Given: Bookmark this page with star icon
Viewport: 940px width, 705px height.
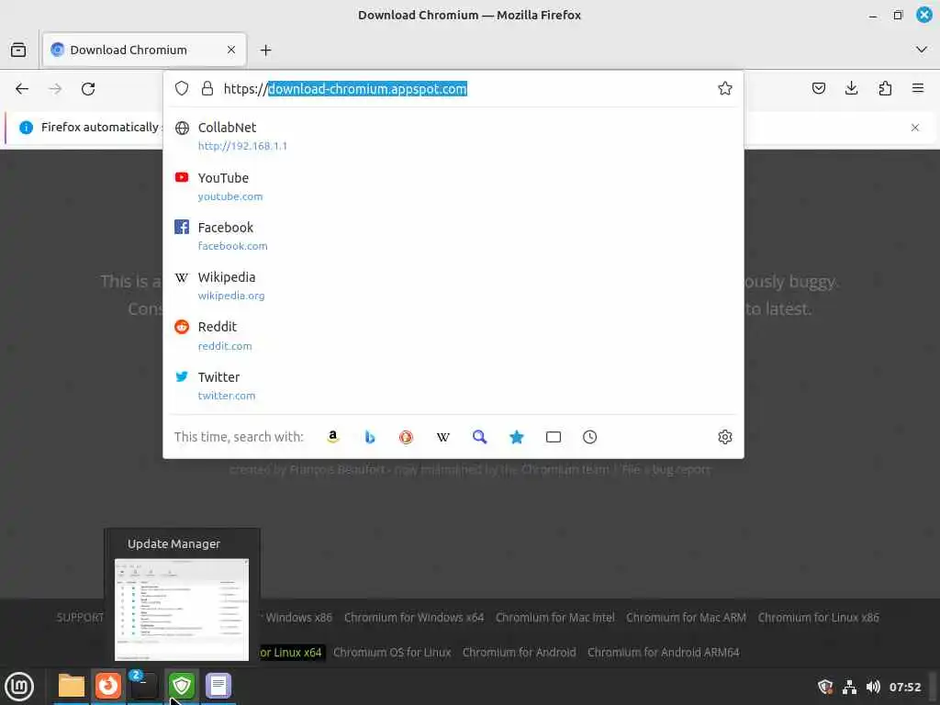Looking at the screenshot, I should coord(725,89).
